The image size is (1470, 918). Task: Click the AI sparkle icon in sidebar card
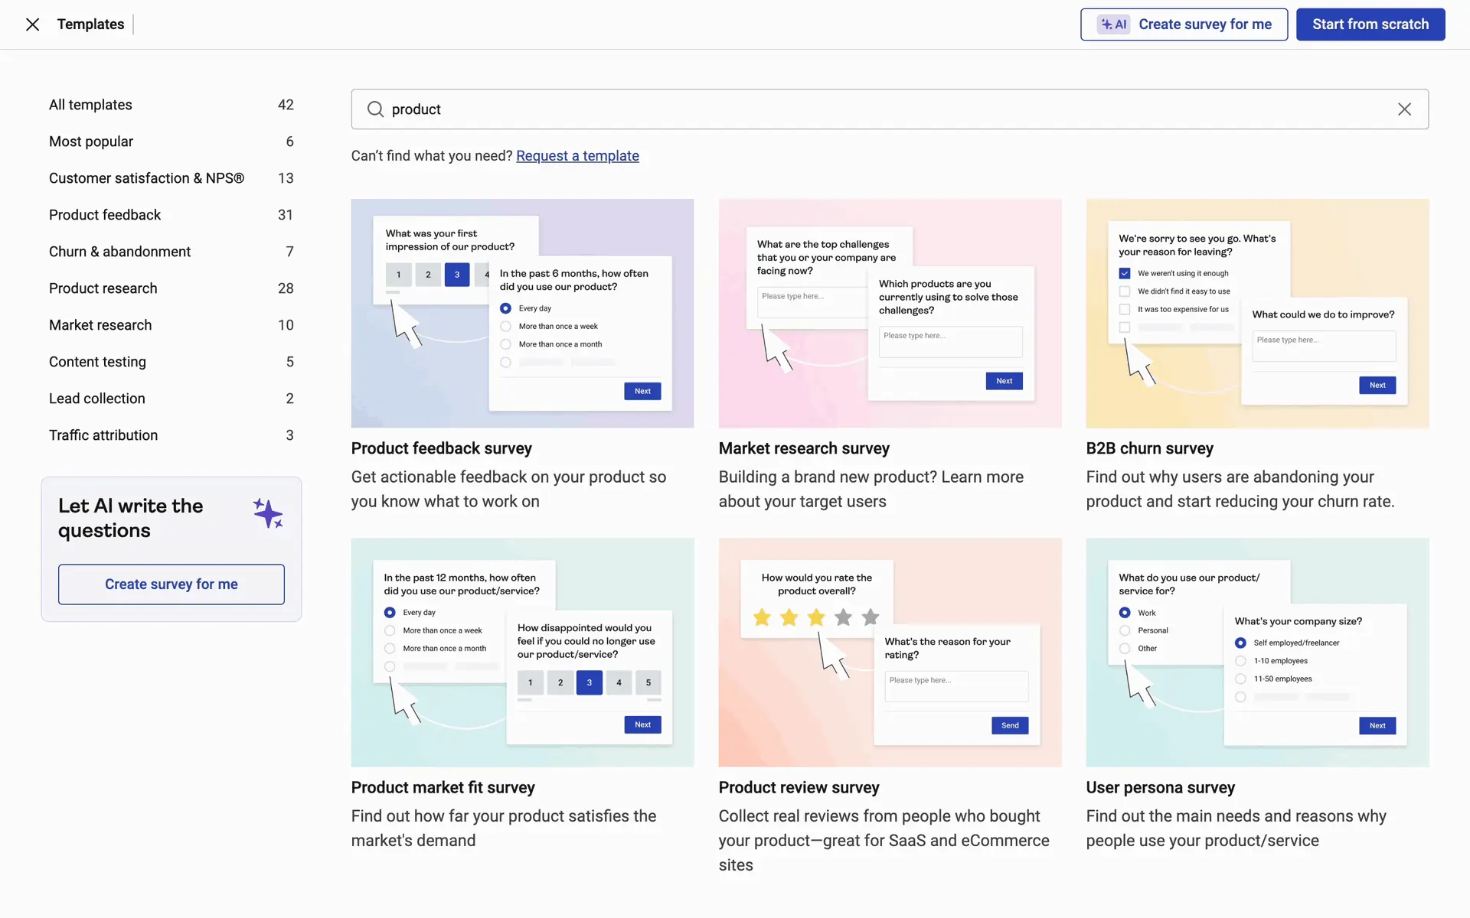[268, 513]
